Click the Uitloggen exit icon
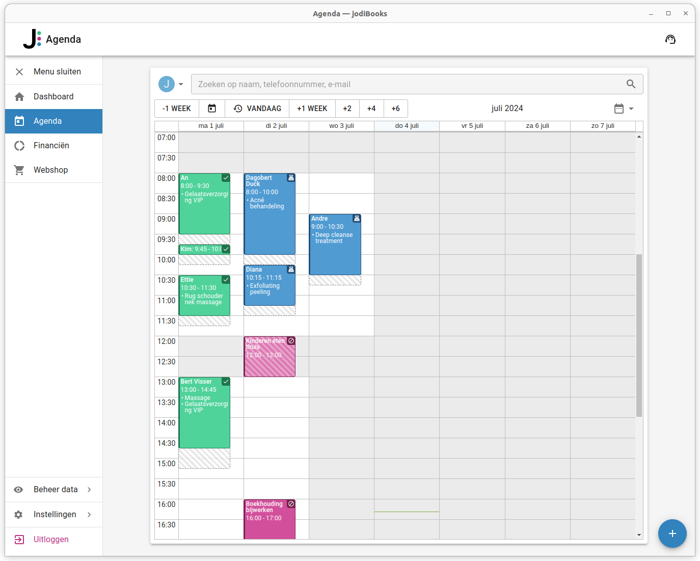The height and width of the screenshot is (561, 700). click(x=19, y=540)
